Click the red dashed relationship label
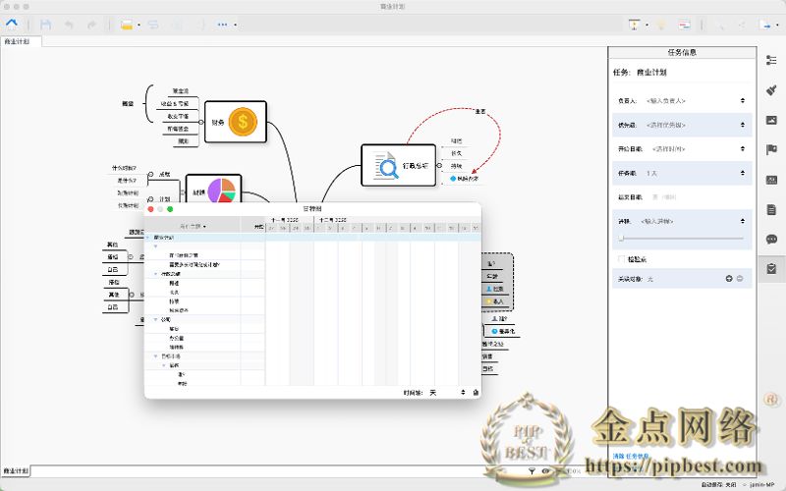Image resolution: width=786 pixels, height=491 pixels. [x=479, y=111]
